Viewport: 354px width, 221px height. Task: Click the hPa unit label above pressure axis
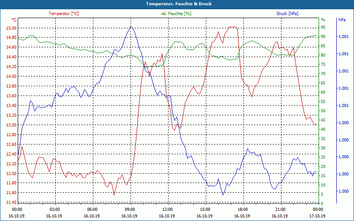342,20
